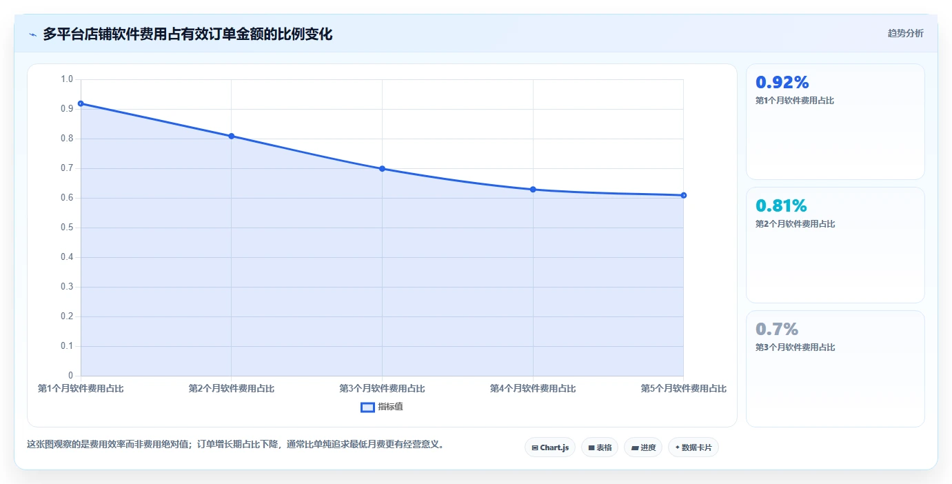
Task: Click the chart data point at 0.92
Action: (x=81, y=103)
